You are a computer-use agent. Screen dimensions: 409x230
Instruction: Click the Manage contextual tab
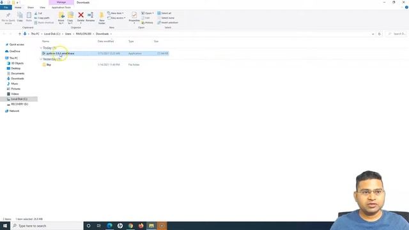click(61, 3)
